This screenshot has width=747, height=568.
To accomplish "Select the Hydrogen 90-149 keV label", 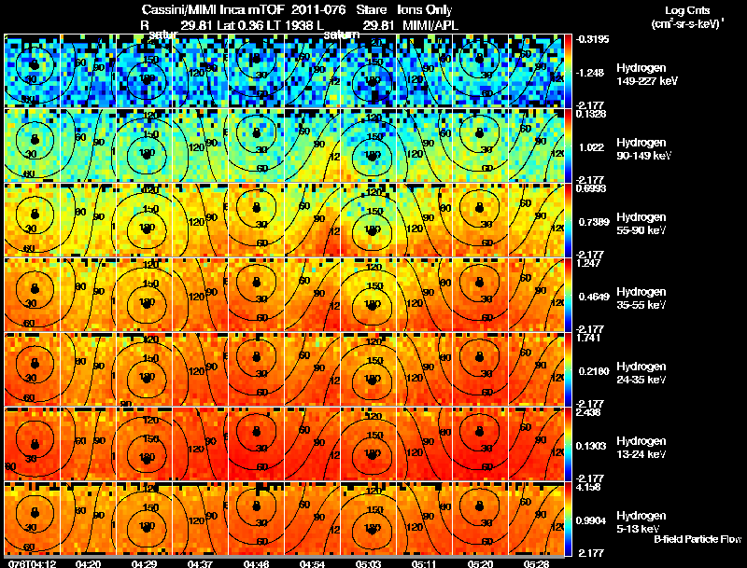I will pos(643,149).
